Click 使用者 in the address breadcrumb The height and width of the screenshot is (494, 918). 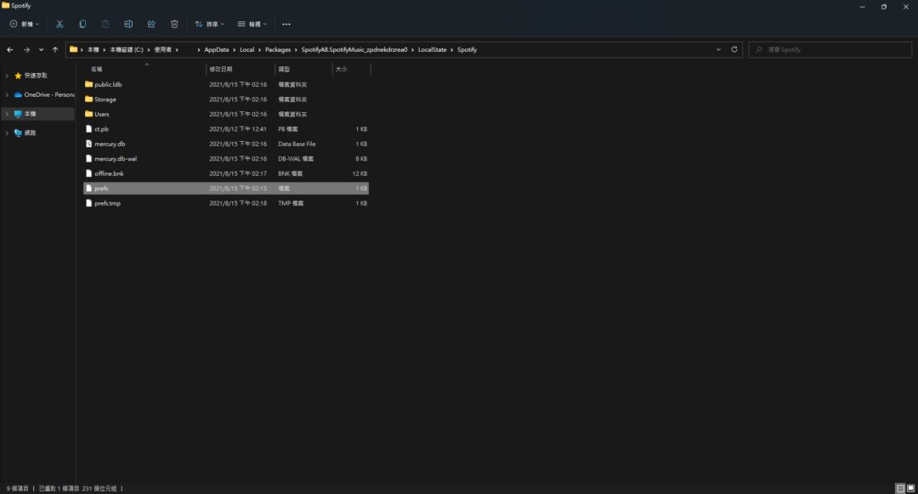coord(162,50)
